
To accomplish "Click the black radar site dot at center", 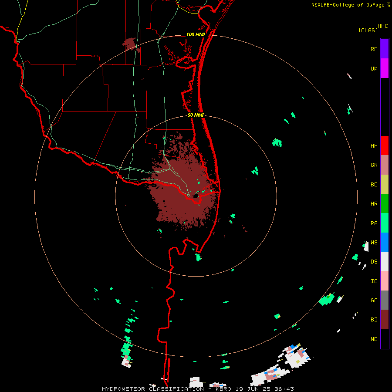I will click(x=196, y=196).
